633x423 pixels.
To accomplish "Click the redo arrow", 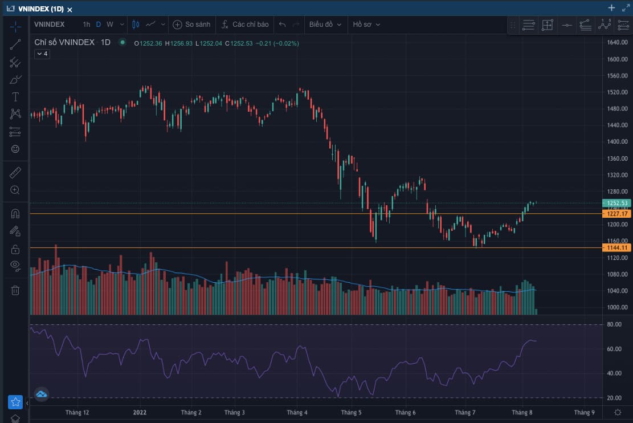I will 296,25.
